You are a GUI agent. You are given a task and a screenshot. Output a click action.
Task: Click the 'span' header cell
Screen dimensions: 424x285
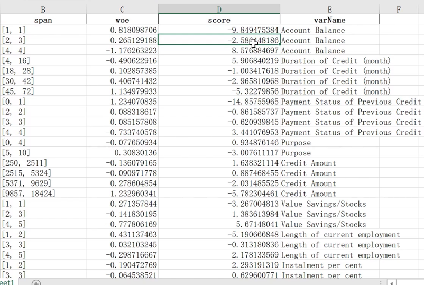43,20
